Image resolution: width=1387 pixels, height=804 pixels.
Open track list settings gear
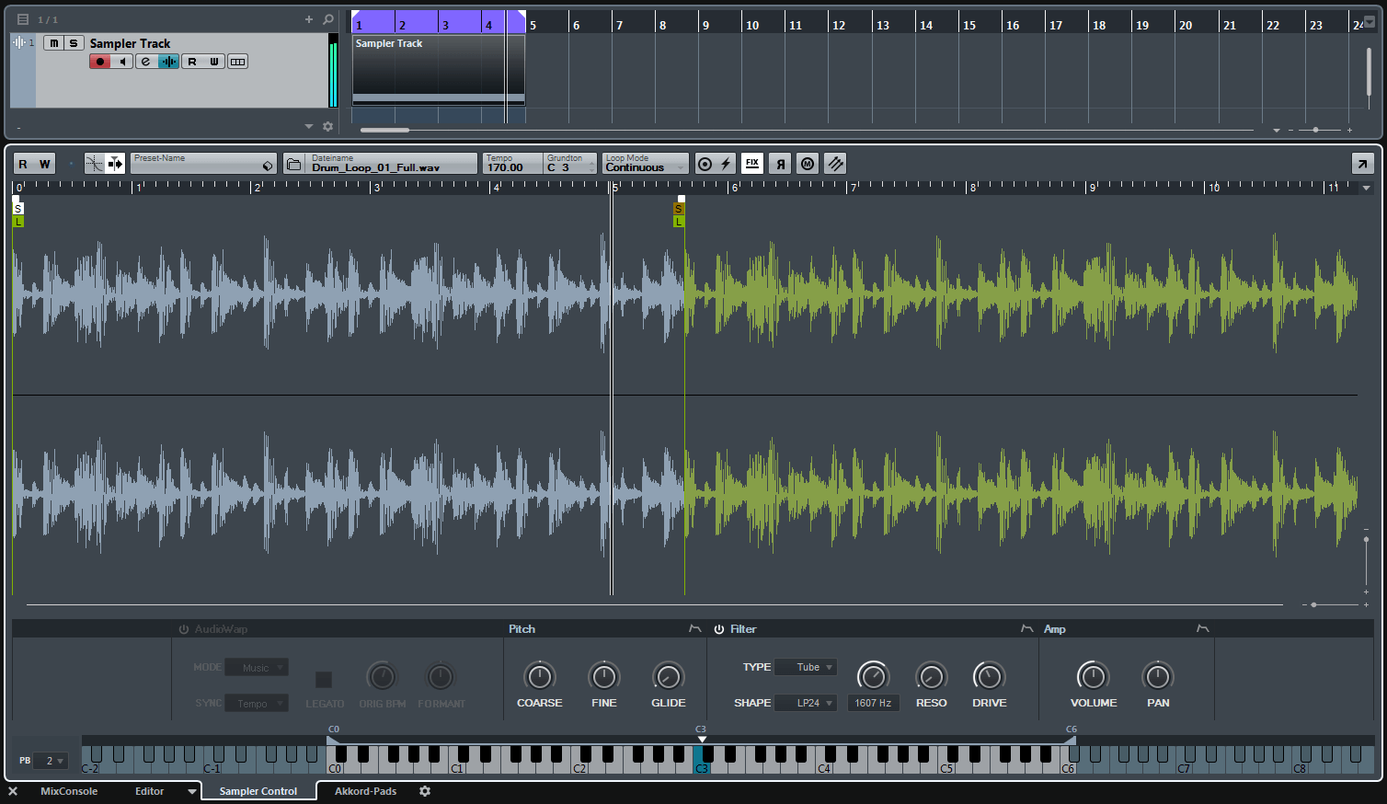pos(327,127)
